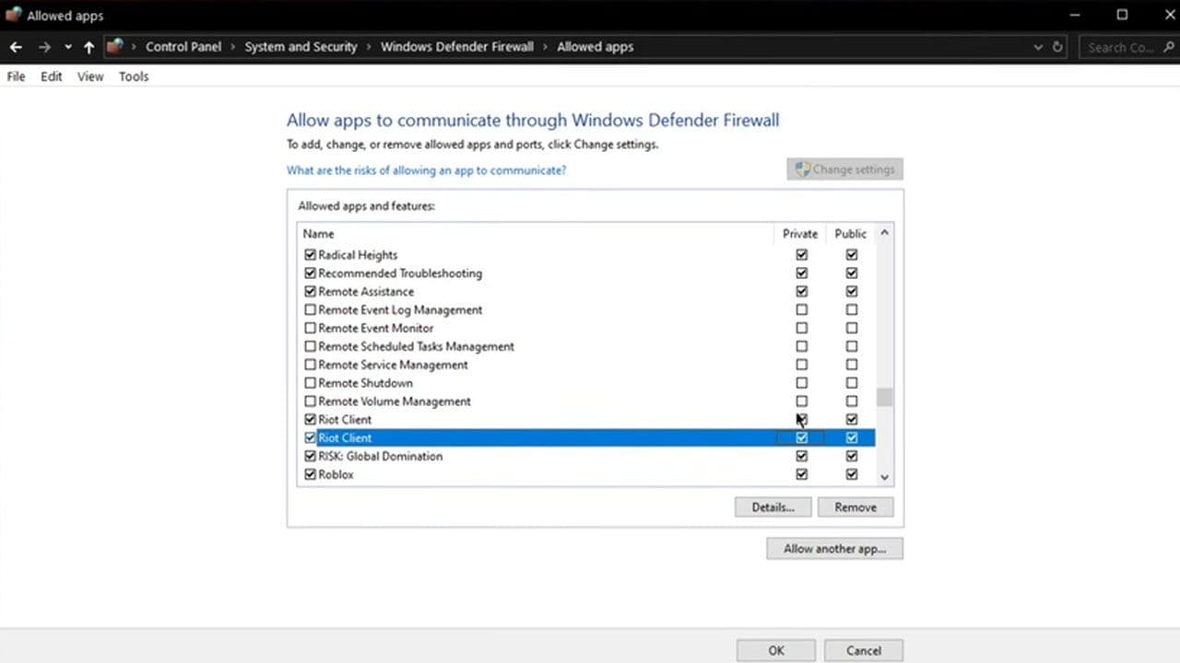This screenshot has width=1180, height=663.
Task: Open risks of allowing an app link
Action: point(426,170)
